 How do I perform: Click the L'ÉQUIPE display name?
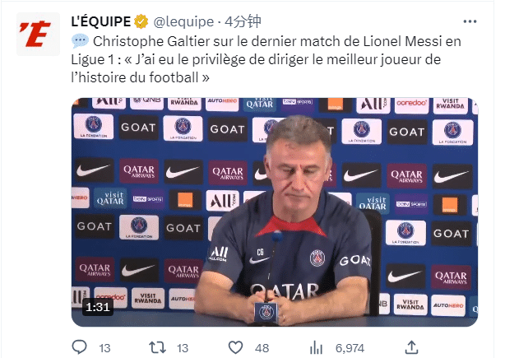(101, 19)
